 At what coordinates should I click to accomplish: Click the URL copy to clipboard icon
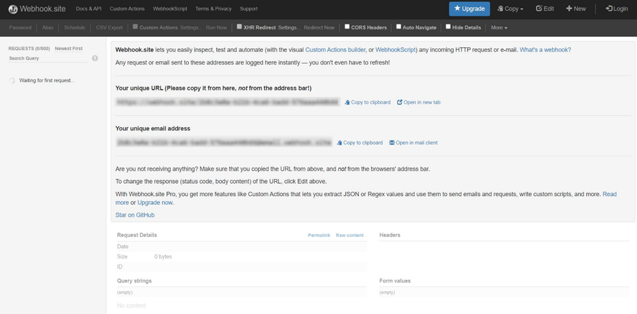(x=347, y=103)
